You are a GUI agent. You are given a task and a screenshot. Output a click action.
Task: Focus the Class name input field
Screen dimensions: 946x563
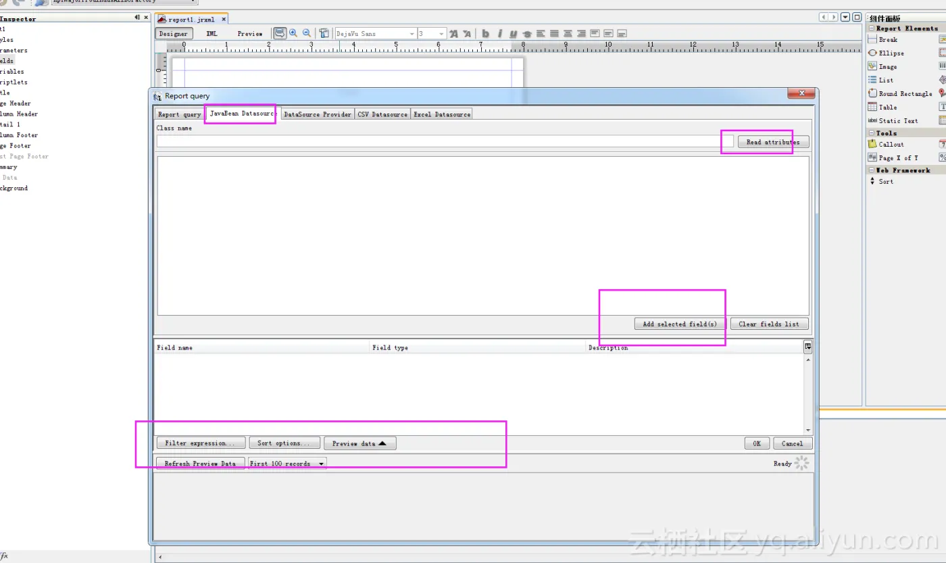445,141
